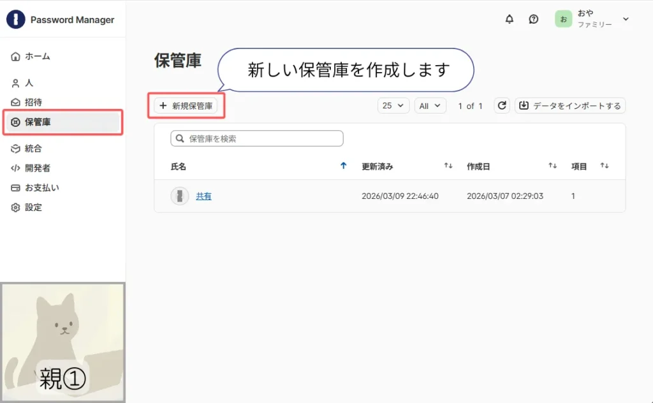Screen dimensions: 653x403
Task: Toggle sort order on the 作成日 column
Action: (552, 165)
